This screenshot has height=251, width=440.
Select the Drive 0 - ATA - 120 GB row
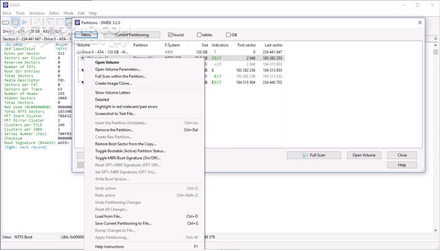pos(180,52)
